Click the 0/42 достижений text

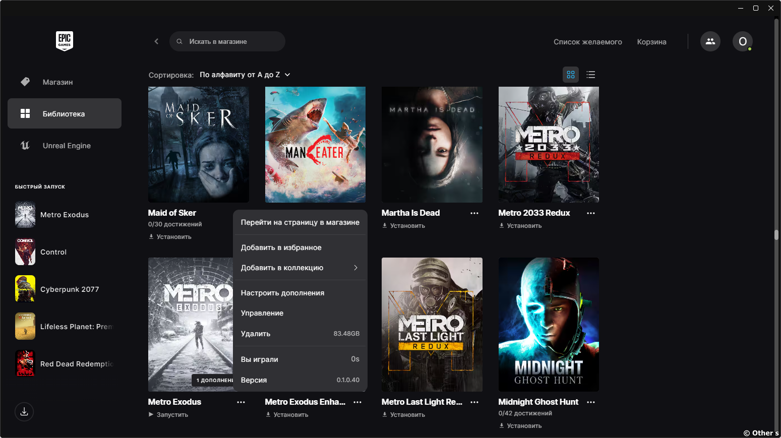coord(525,413)
